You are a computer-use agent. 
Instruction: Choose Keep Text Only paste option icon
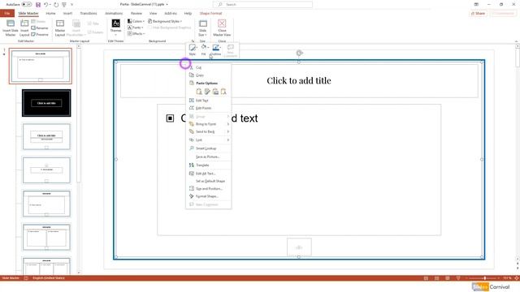223,92
